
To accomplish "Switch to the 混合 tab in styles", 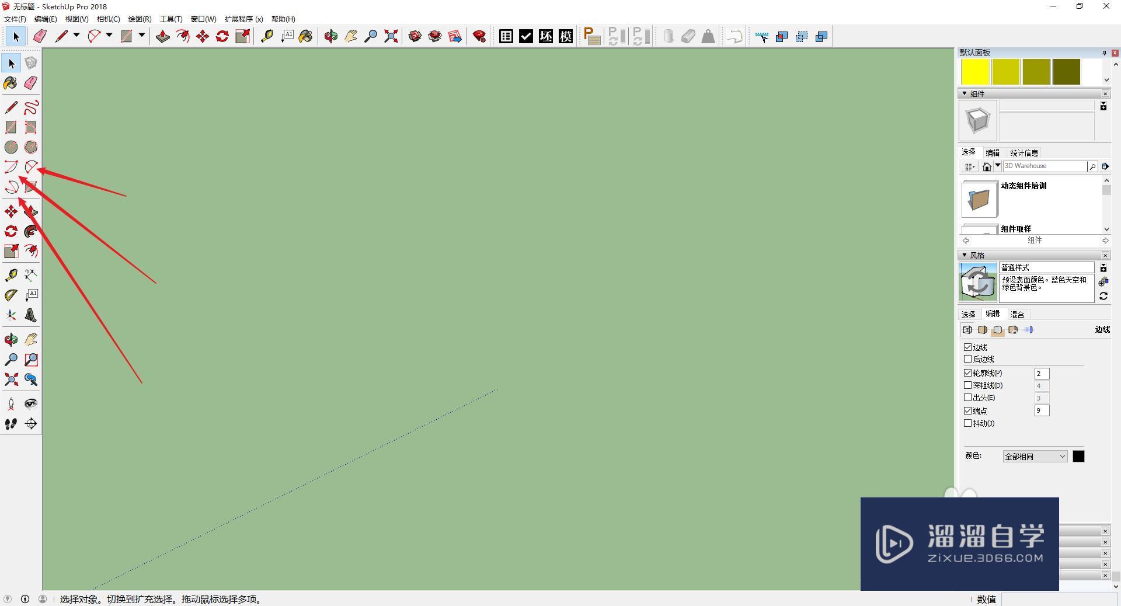I will (x=1016, y=314).
